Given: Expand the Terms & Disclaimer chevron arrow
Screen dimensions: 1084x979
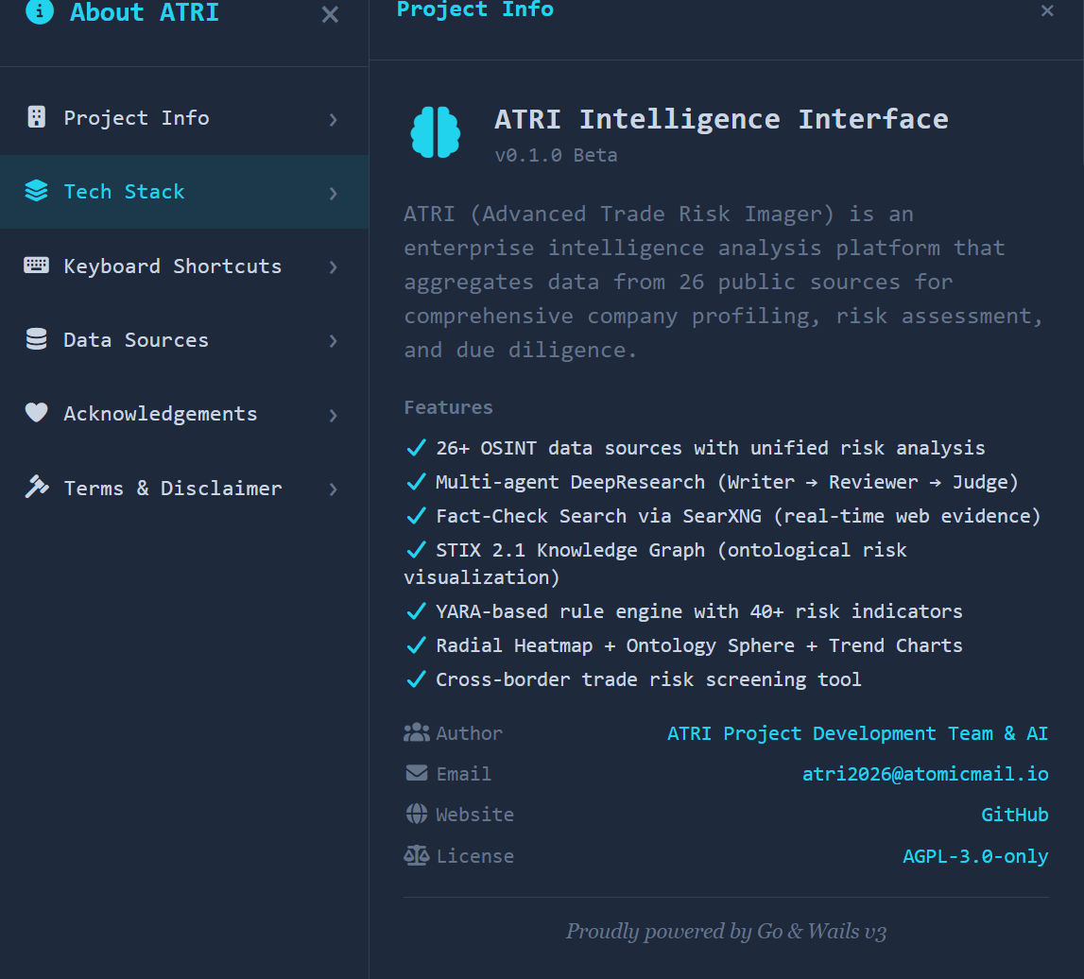Looking at the screenshot, I should click(x=334, y=489).
